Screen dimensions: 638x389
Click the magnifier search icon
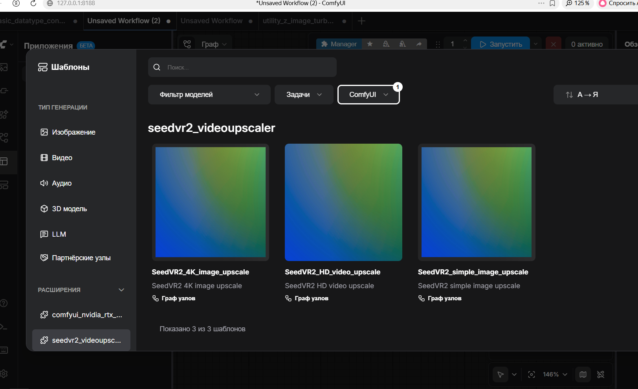(157, 67)
